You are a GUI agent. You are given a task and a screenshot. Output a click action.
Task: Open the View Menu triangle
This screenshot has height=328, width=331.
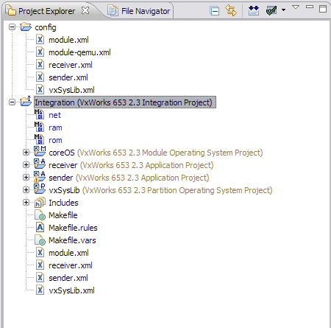click(296, 7)
